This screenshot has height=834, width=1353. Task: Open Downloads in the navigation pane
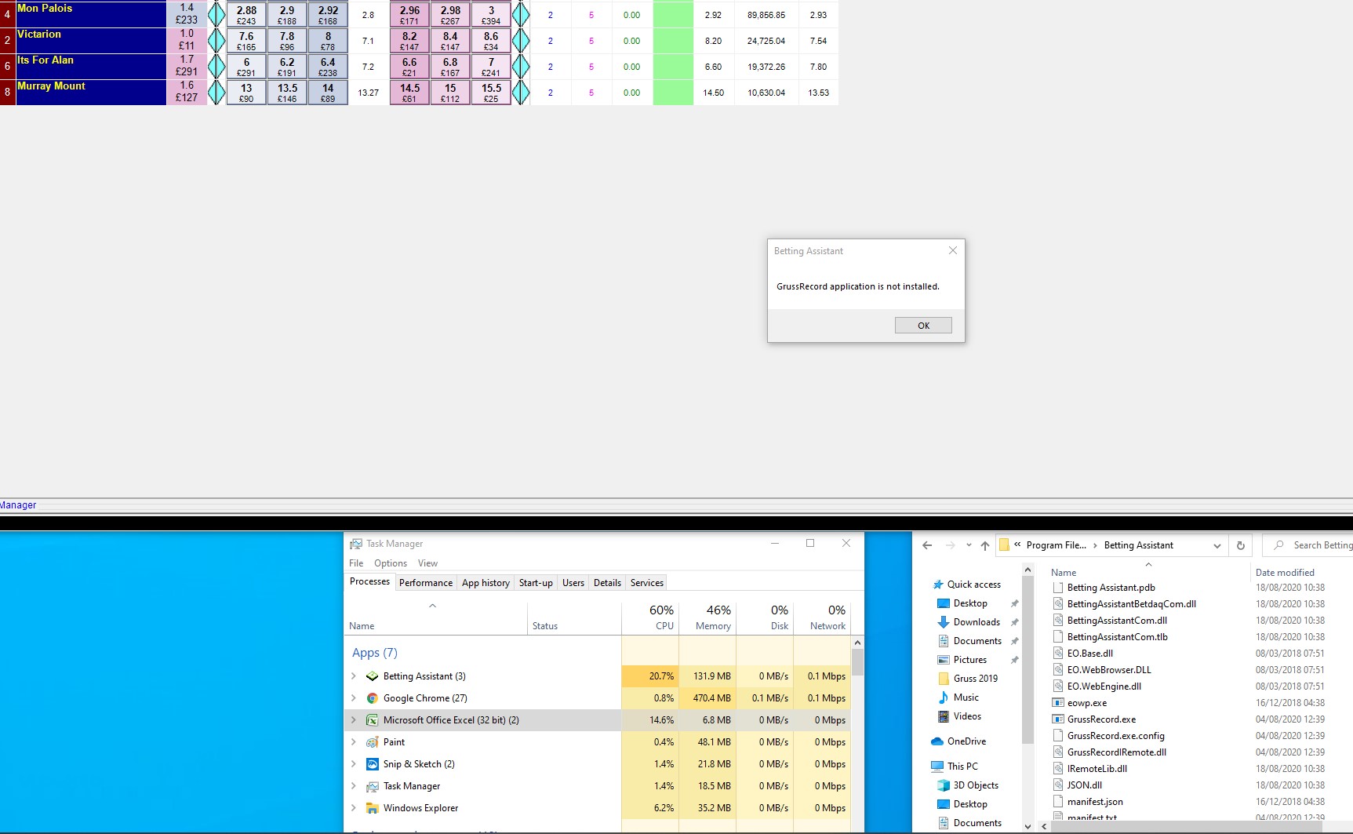click(x=977, y=622)
